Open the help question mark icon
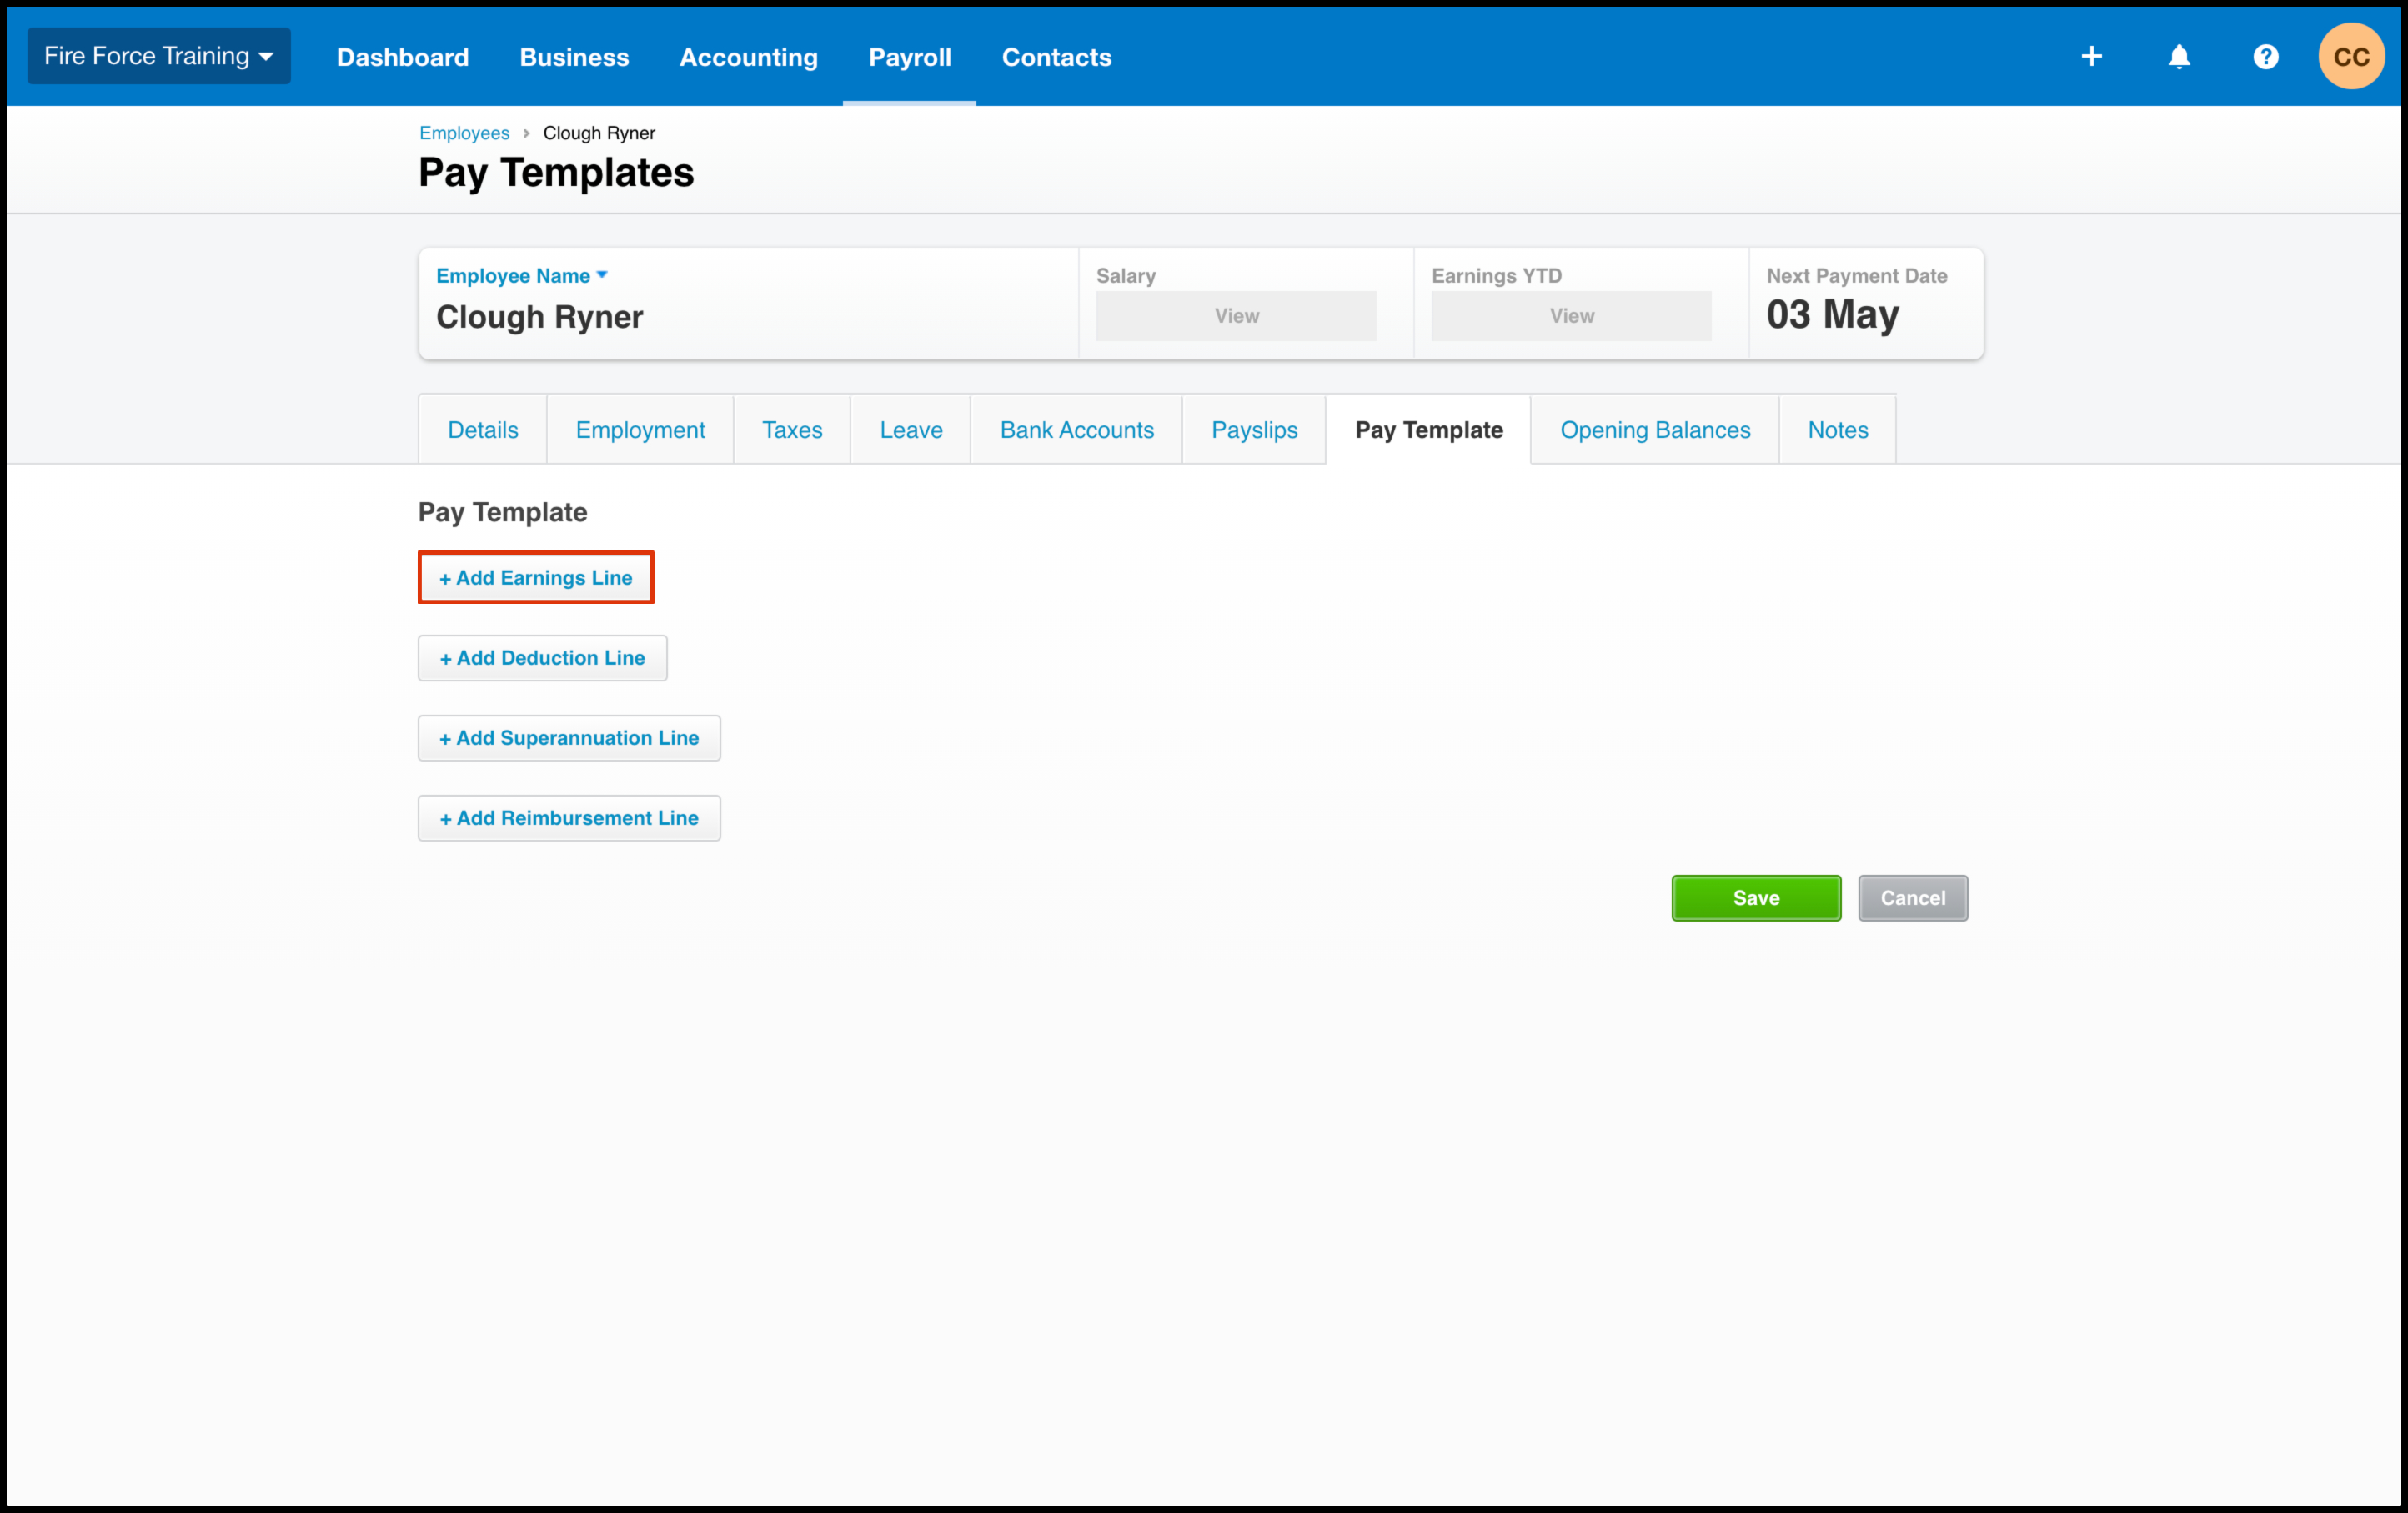This screenshot has width=2408, height=1513. tap(2265, 57)
